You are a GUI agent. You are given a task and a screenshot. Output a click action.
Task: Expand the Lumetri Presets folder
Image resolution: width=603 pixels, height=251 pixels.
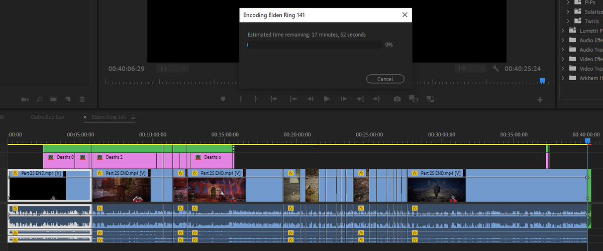coord(562,31)
